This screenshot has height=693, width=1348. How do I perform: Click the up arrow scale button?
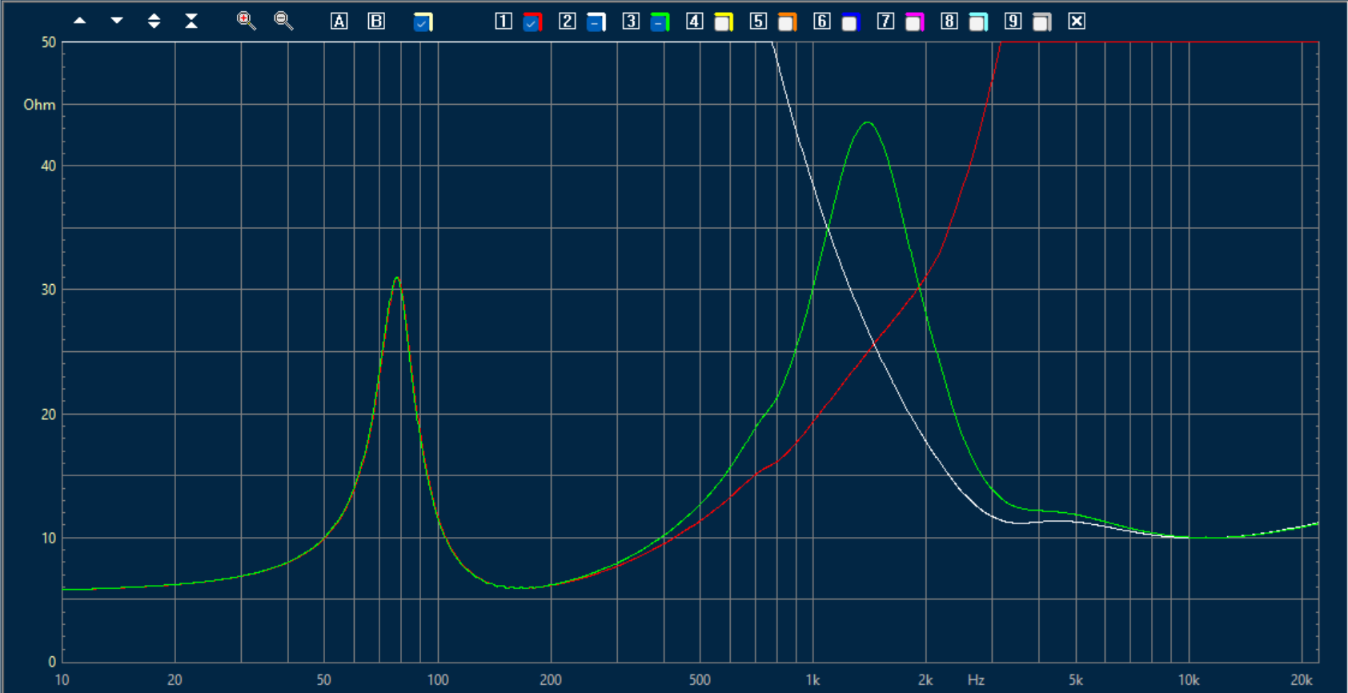(x=80, y=21)
